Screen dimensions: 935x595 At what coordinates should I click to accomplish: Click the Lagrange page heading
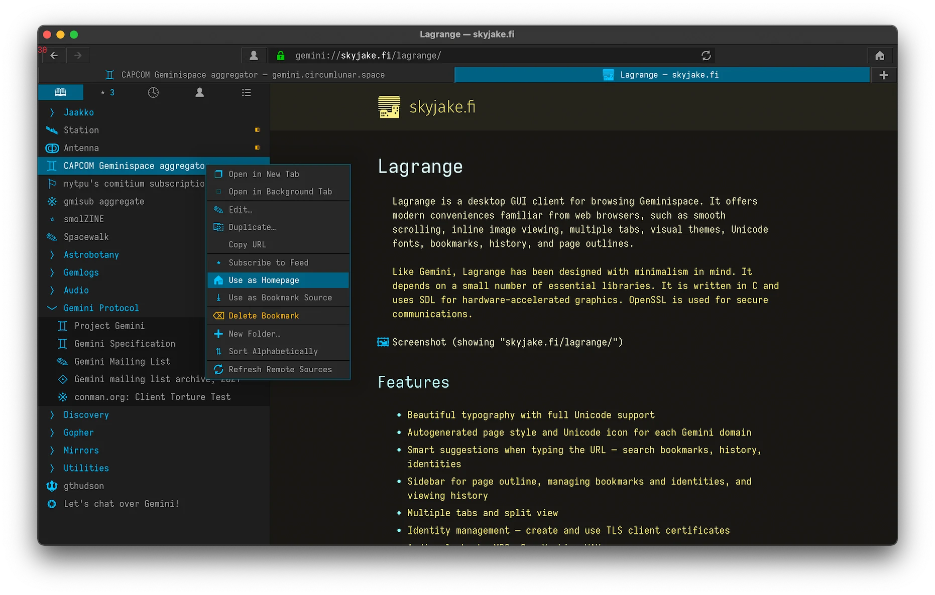click(420, 167)
